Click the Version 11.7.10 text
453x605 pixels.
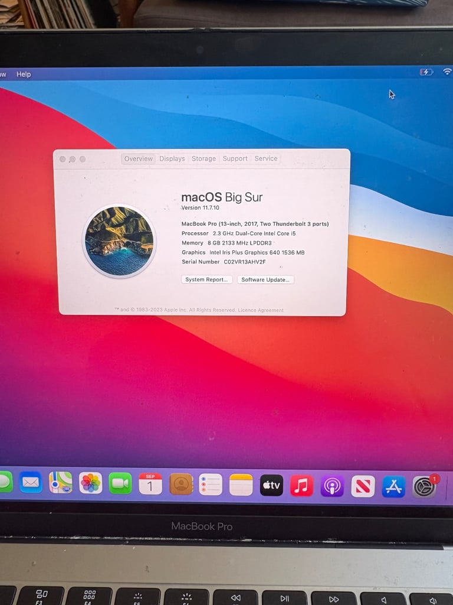201,207
